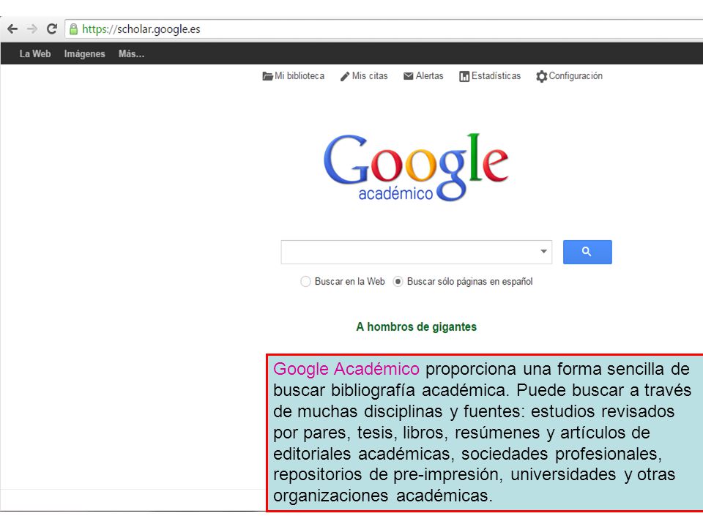Open the Estadísticas link
Screen dimensions: 703x527
click(x=496, y=75)
